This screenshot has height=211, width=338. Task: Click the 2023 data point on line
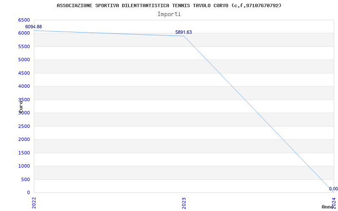pos(184,36)
